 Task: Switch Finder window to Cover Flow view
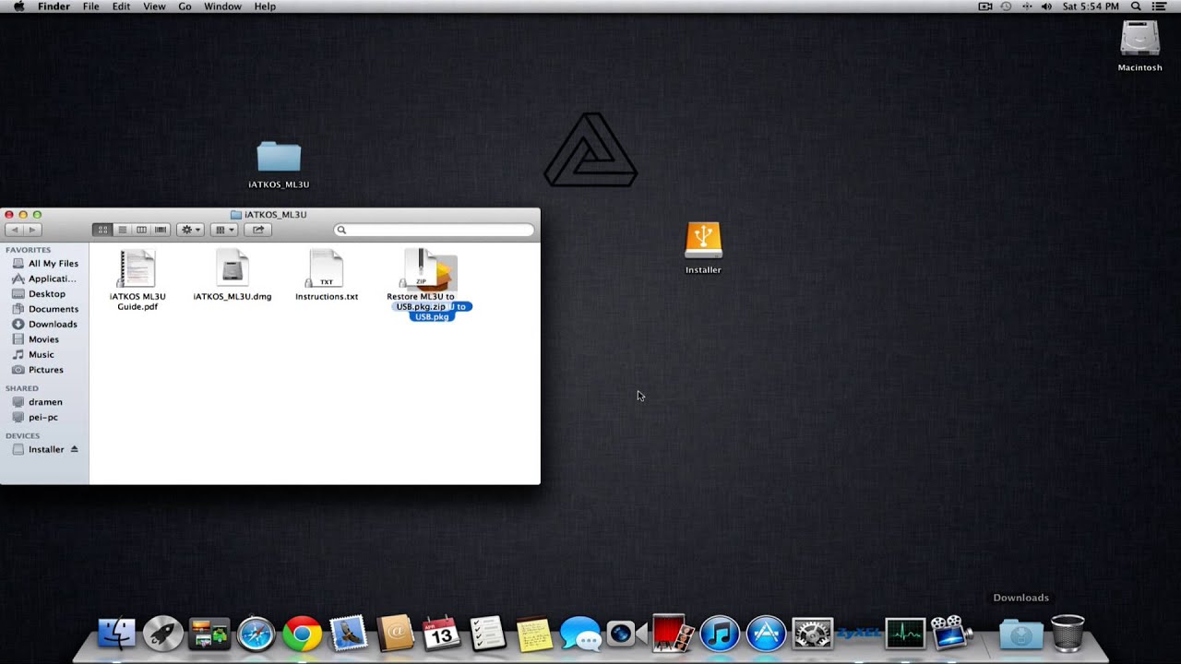(161, 230)
